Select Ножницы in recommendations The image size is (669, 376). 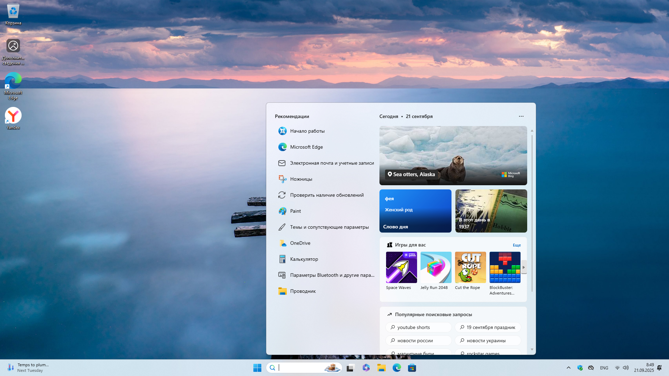[x=301, y=179]
